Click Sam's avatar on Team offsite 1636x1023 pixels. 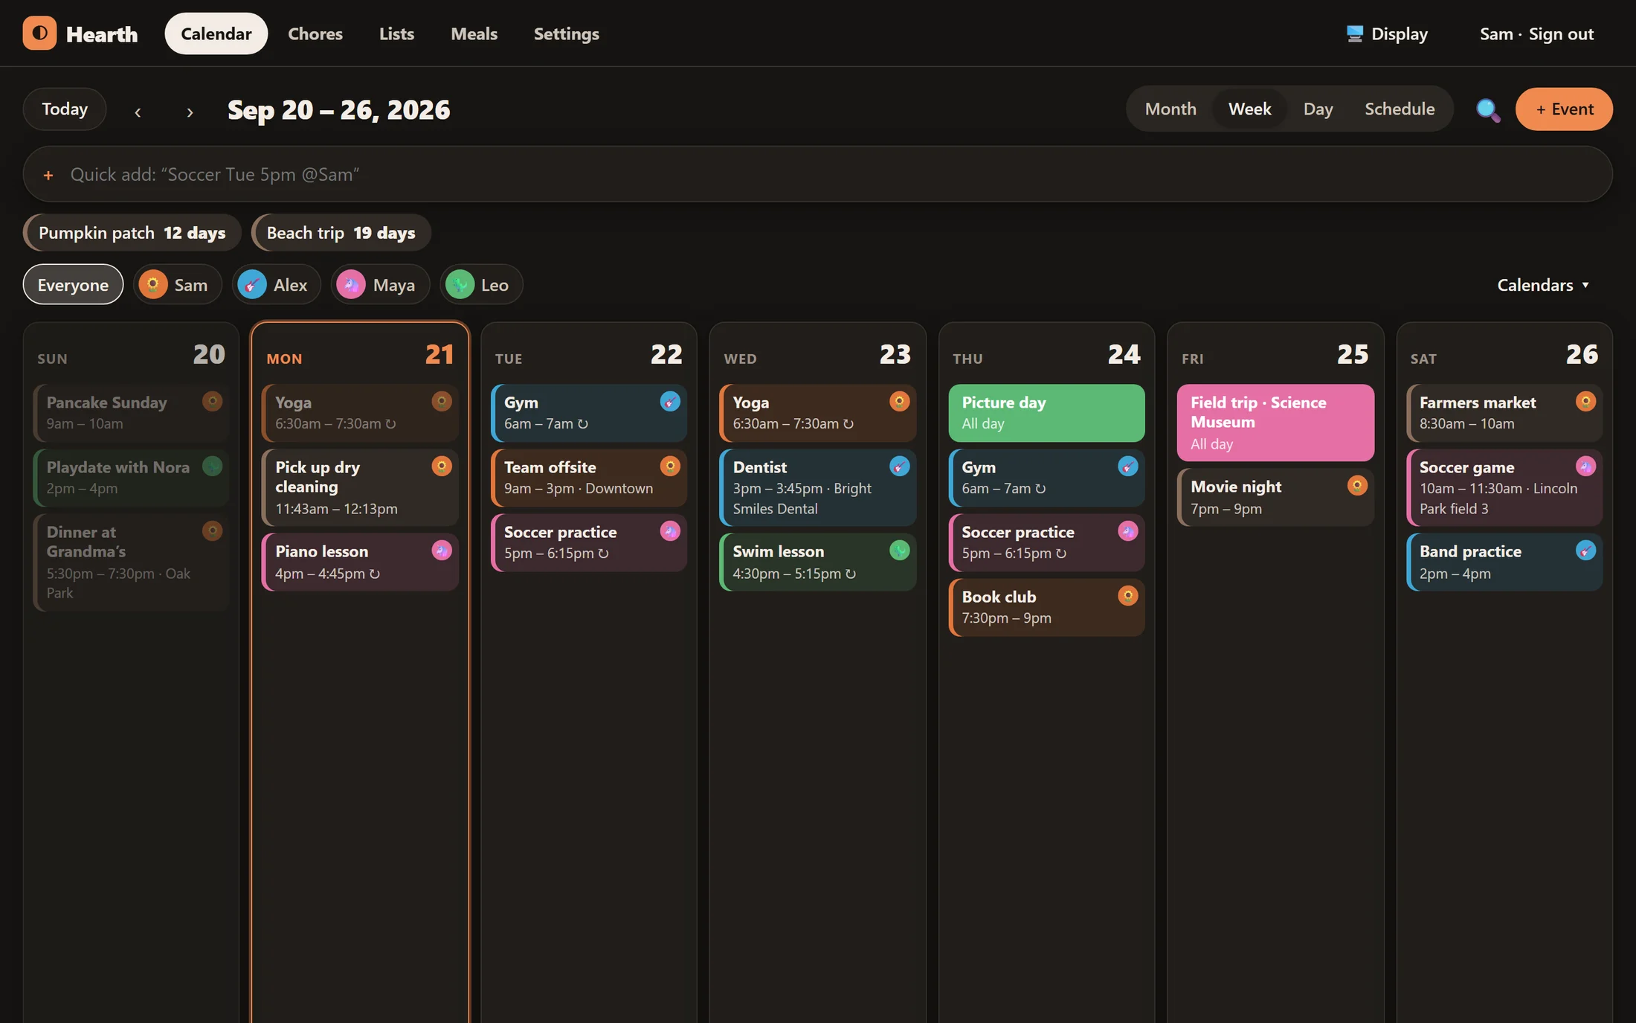coord(670,466)
